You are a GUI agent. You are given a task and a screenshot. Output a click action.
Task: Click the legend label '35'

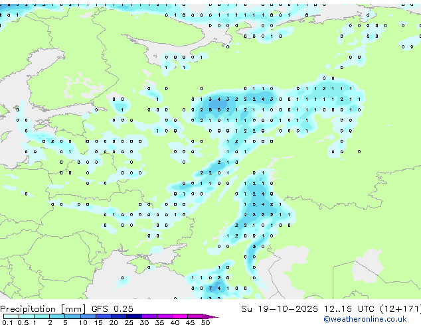click(159, 322)
